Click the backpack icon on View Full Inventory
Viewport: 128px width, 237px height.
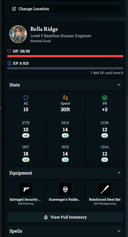46,217
